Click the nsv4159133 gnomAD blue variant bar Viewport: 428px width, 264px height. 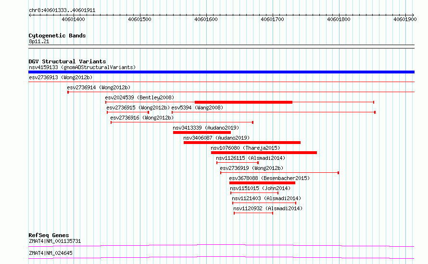click(x=221, y=72)
